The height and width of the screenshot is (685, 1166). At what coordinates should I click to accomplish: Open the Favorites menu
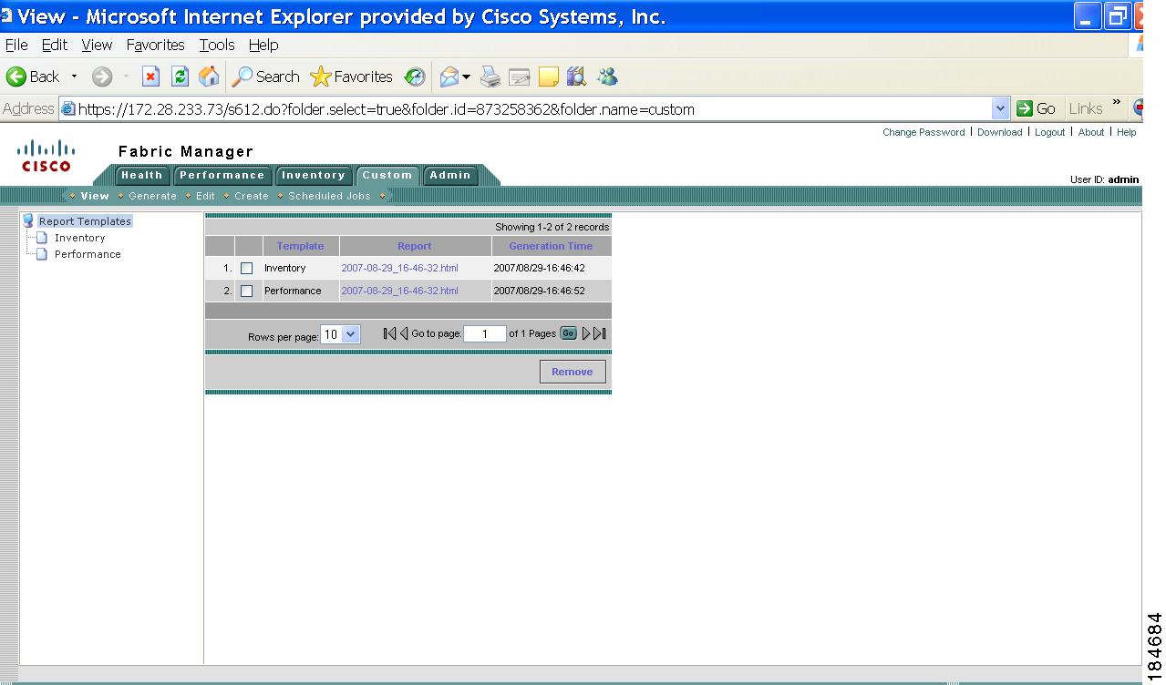click(x=155, y=45)
